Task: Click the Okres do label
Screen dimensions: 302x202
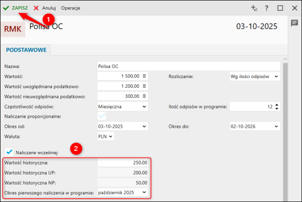Action: (x=178, y=127)
